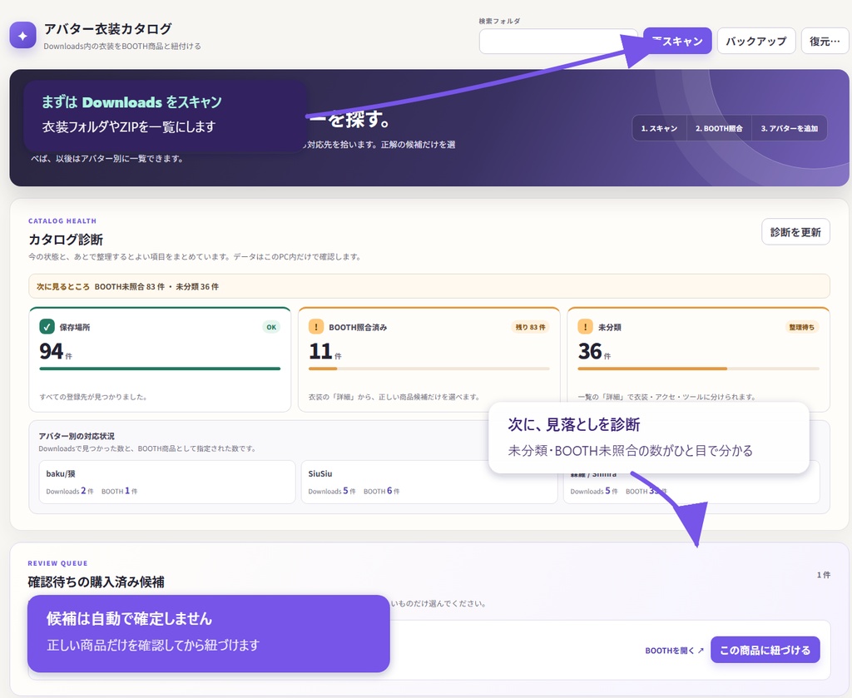Open the baku/獏 avatar card

166,483
